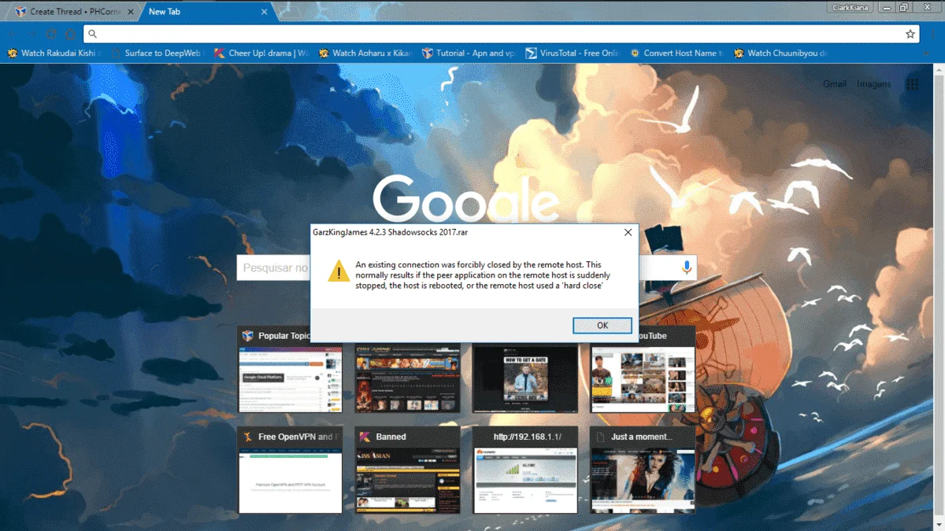This screenshot has width=945, height=531.
Task: Open the Google apps grid icon
Action: coord(913,84)
